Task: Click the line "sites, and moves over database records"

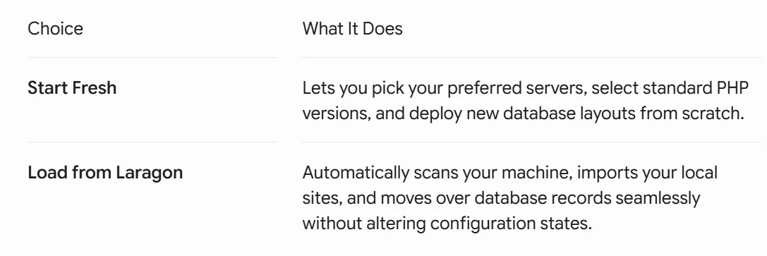Action: [x=502, y=198]
